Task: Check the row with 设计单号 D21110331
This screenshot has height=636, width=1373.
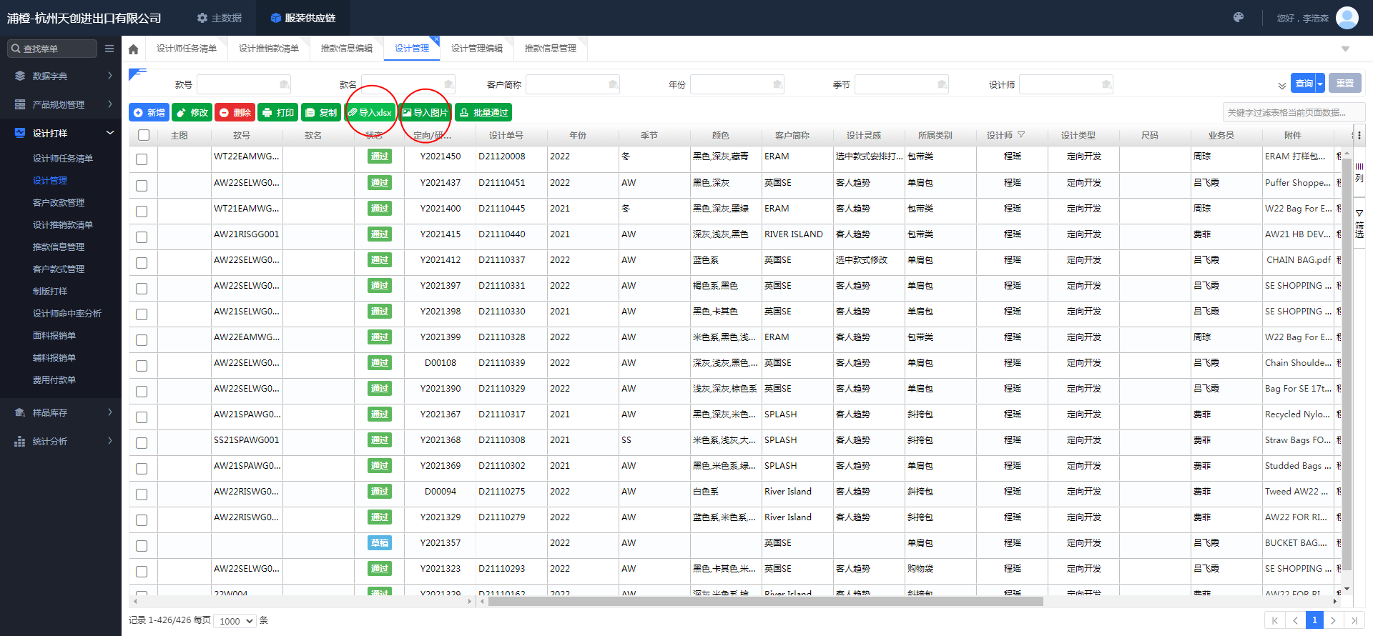Action: 142,289
